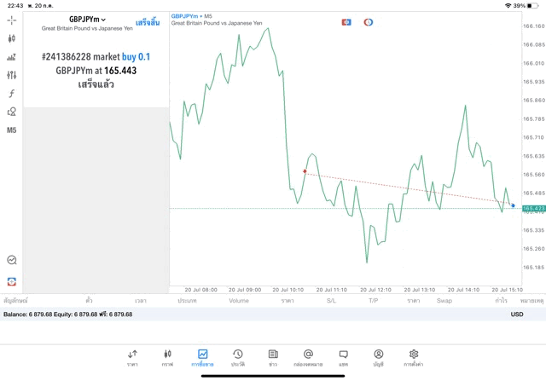Open the แชท chat tab

point(343,358)
